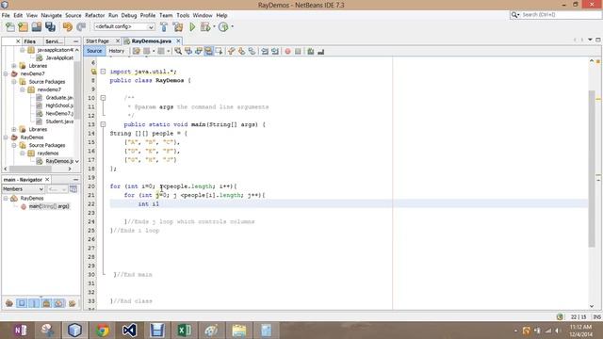
Task: Close the main - Navigator panel
Action: pyautogui.click(x=47, y=180)
